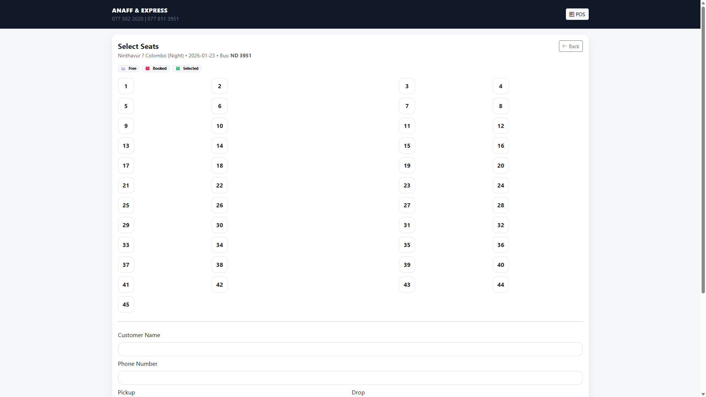This screenshot has width=706, height=397.
Task: Pick seat number 3
Action: [407, 86]
